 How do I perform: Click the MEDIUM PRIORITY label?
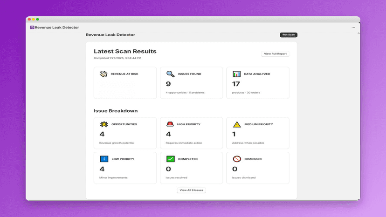click(259, 124)
